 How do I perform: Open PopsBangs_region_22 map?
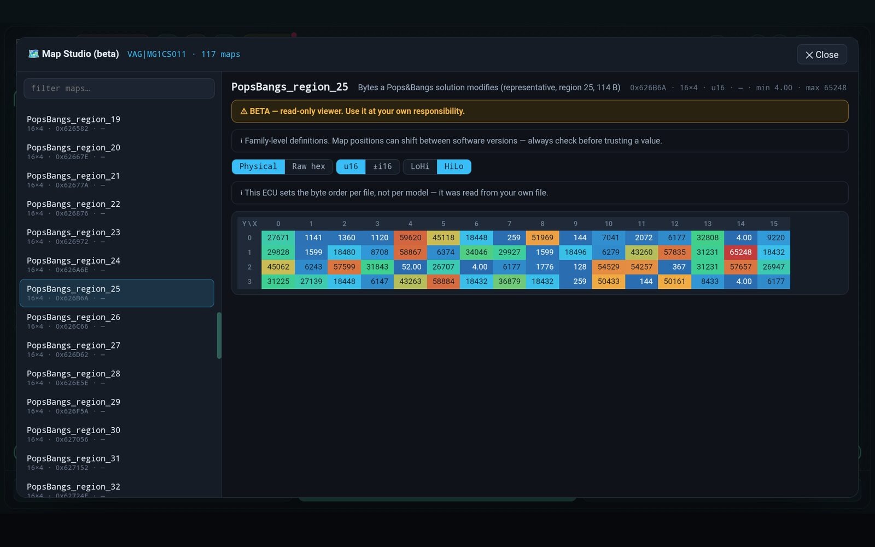coord(116,208)
